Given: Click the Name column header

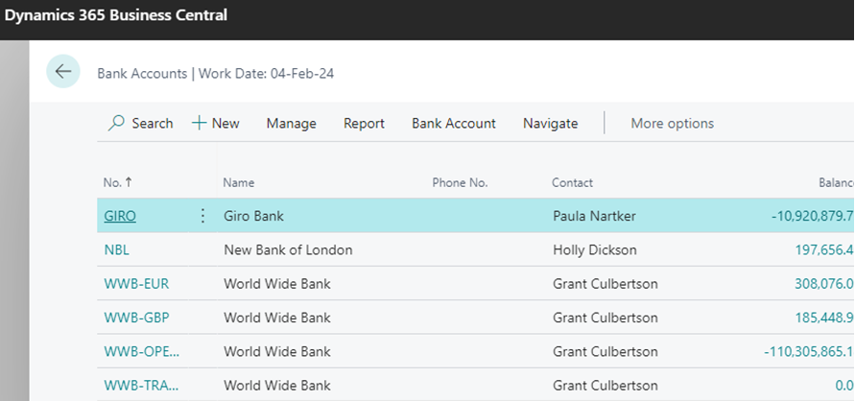Looking at the screenshot, I should (x=238, y=182).
